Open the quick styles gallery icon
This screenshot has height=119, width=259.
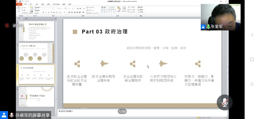(124, 8)
